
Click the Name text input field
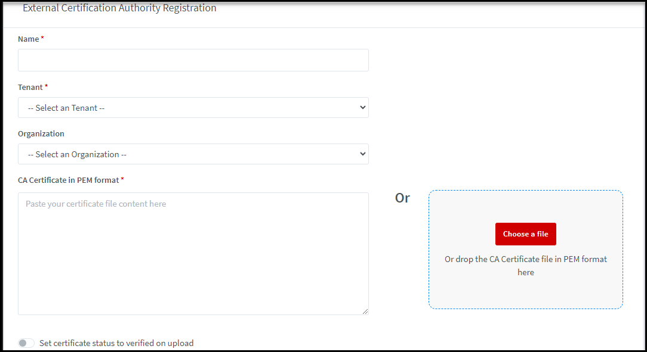(x=193, y=60)
